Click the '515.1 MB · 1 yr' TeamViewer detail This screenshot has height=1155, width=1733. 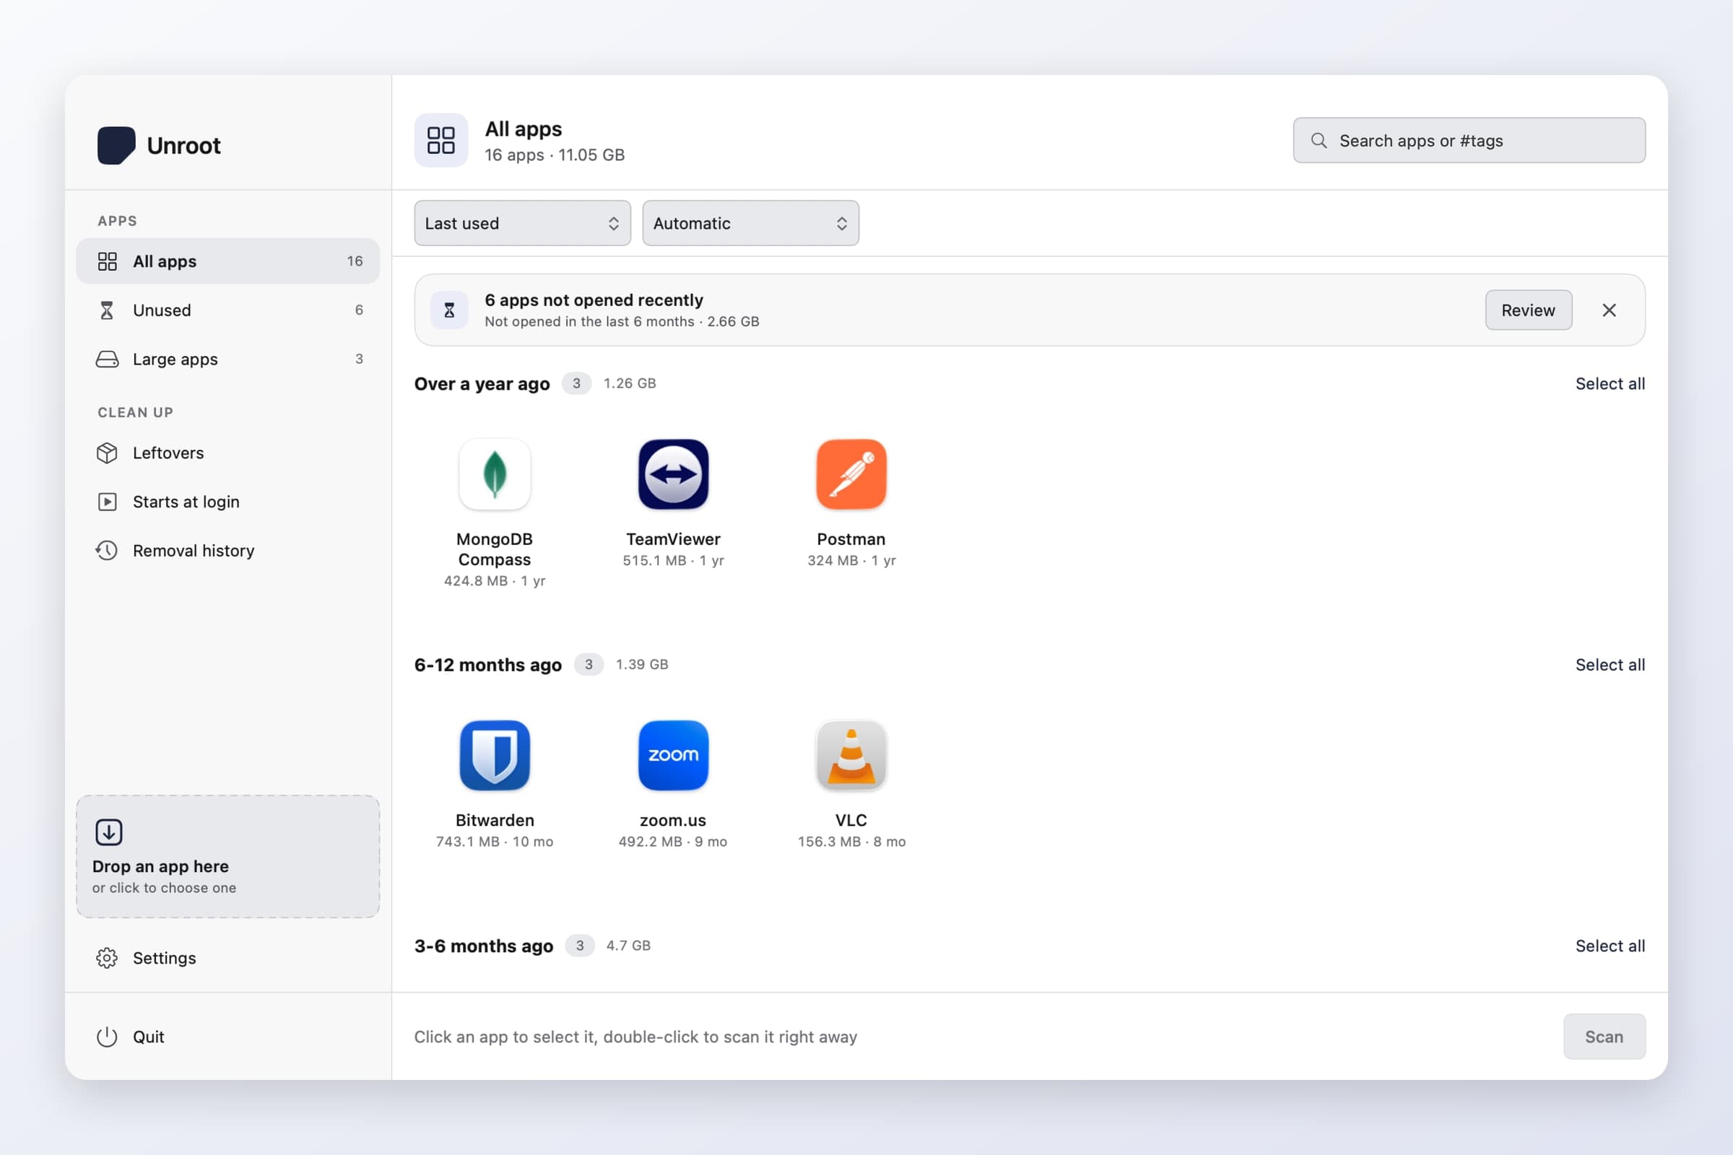pyautogui.click(x=673, y=561)
